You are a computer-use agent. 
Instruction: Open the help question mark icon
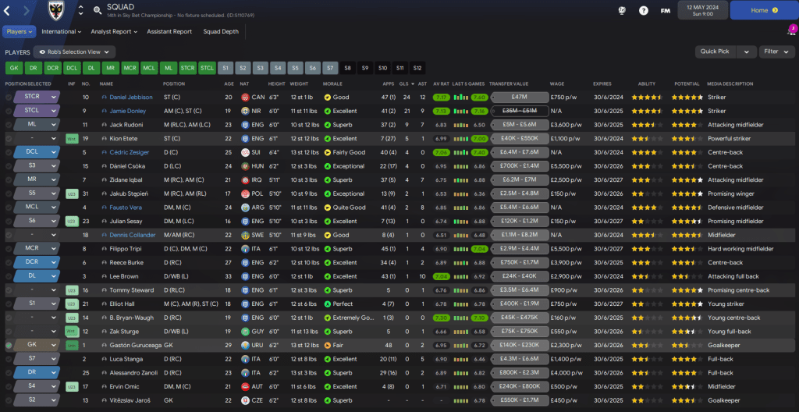(x=644, y=11)
